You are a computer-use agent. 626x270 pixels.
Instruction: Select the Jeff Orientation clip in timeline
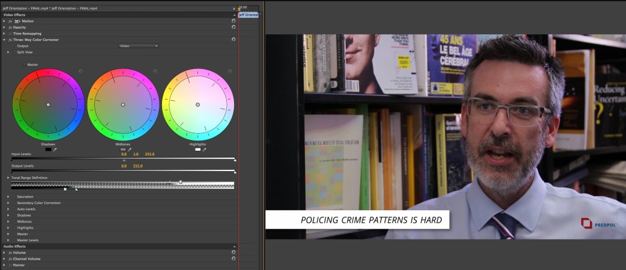248,14
